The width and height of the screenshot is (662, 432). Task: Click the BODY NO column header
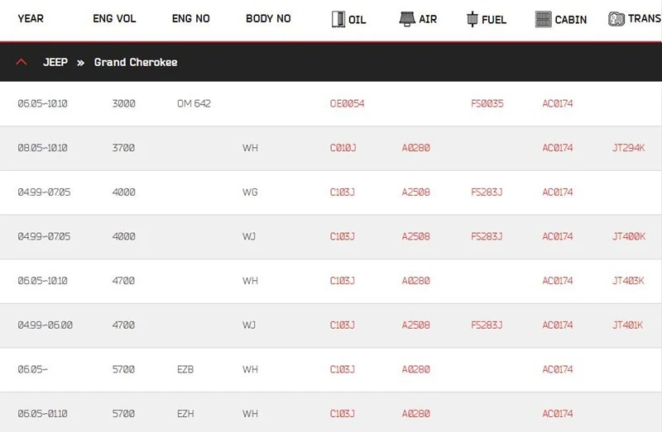tap(268, 18)
